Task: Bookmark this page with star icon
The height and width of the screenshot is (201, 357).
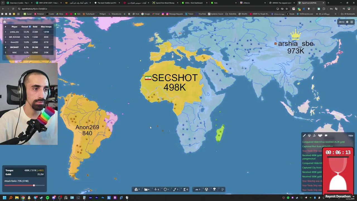Action: [287, 9]
